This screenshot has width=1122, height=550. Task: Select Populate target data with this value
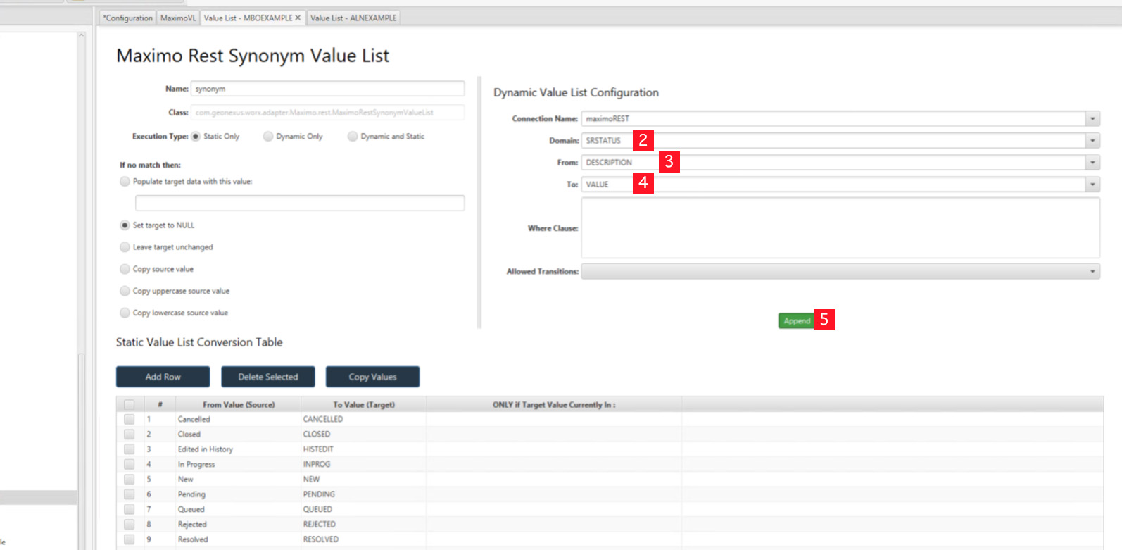[125, 182]
